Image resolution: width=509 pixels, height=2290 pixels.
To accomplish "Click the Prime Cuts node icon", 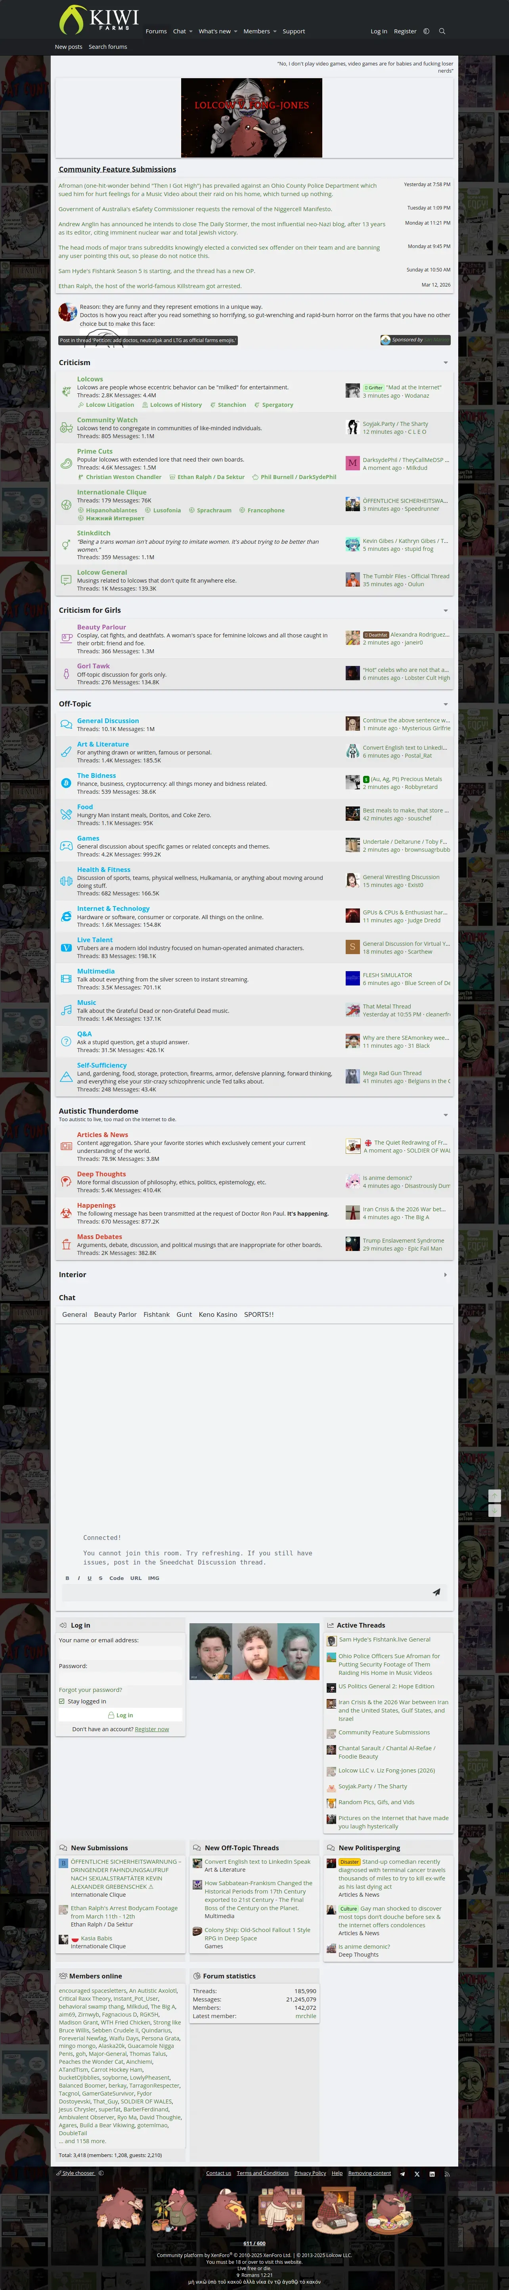I will point(66,463).
